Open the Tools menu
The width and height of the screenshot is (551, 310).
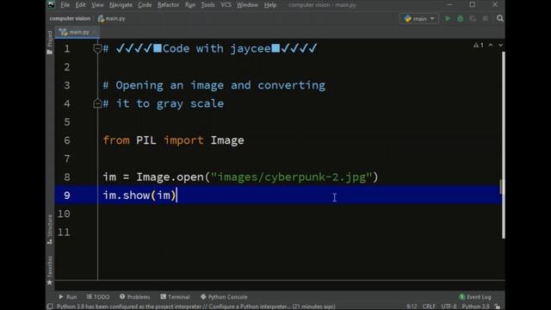coord(207,5)
